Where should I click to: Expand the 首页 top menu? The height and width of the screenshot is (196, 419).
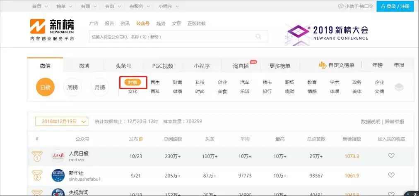tap(40, 6)
